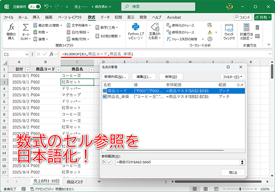Image resolution: width=275 pixels, height=192 pixels.
Task: Open 最近使った関数 function list
Action: point(35,25)
